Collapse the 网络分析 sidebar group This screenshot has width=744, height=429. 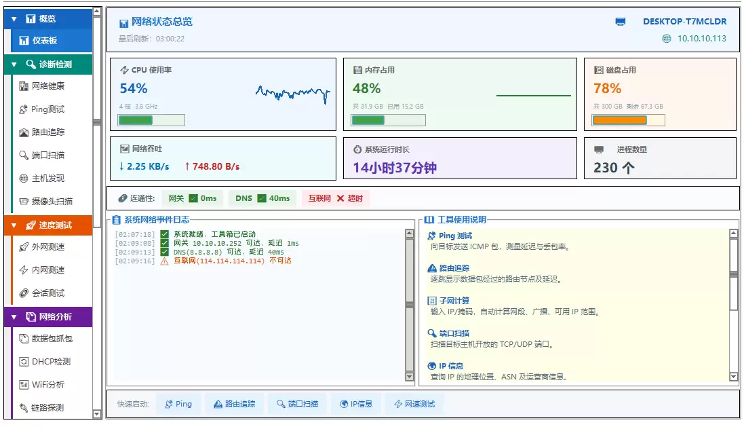14,317
